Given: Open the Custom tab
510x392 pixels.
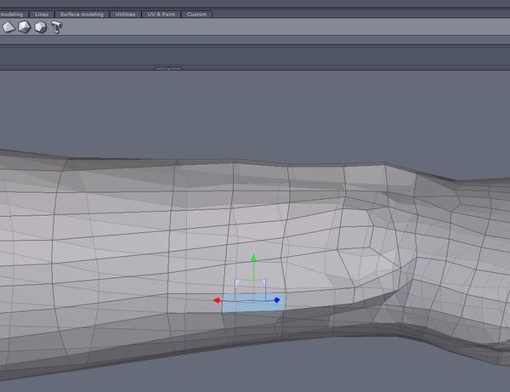Looking at the screenshot, I should 196,14.
